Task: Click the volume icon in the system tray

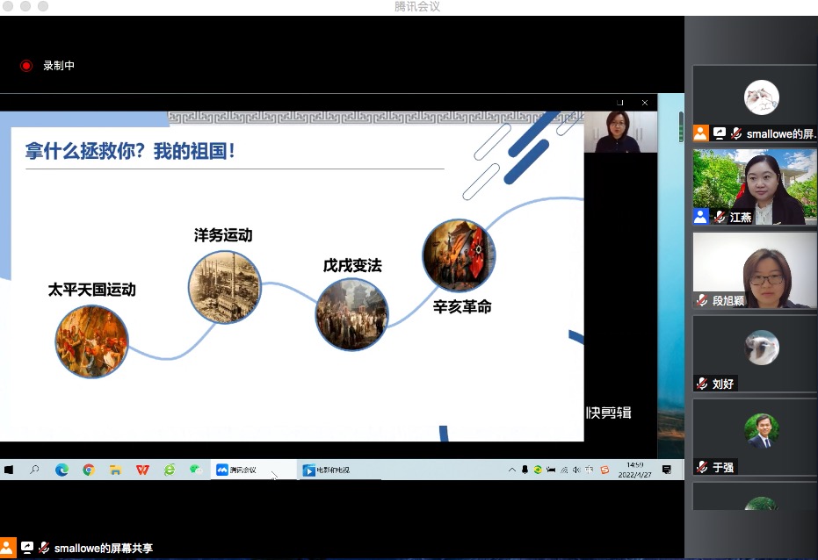Action: 575,470
